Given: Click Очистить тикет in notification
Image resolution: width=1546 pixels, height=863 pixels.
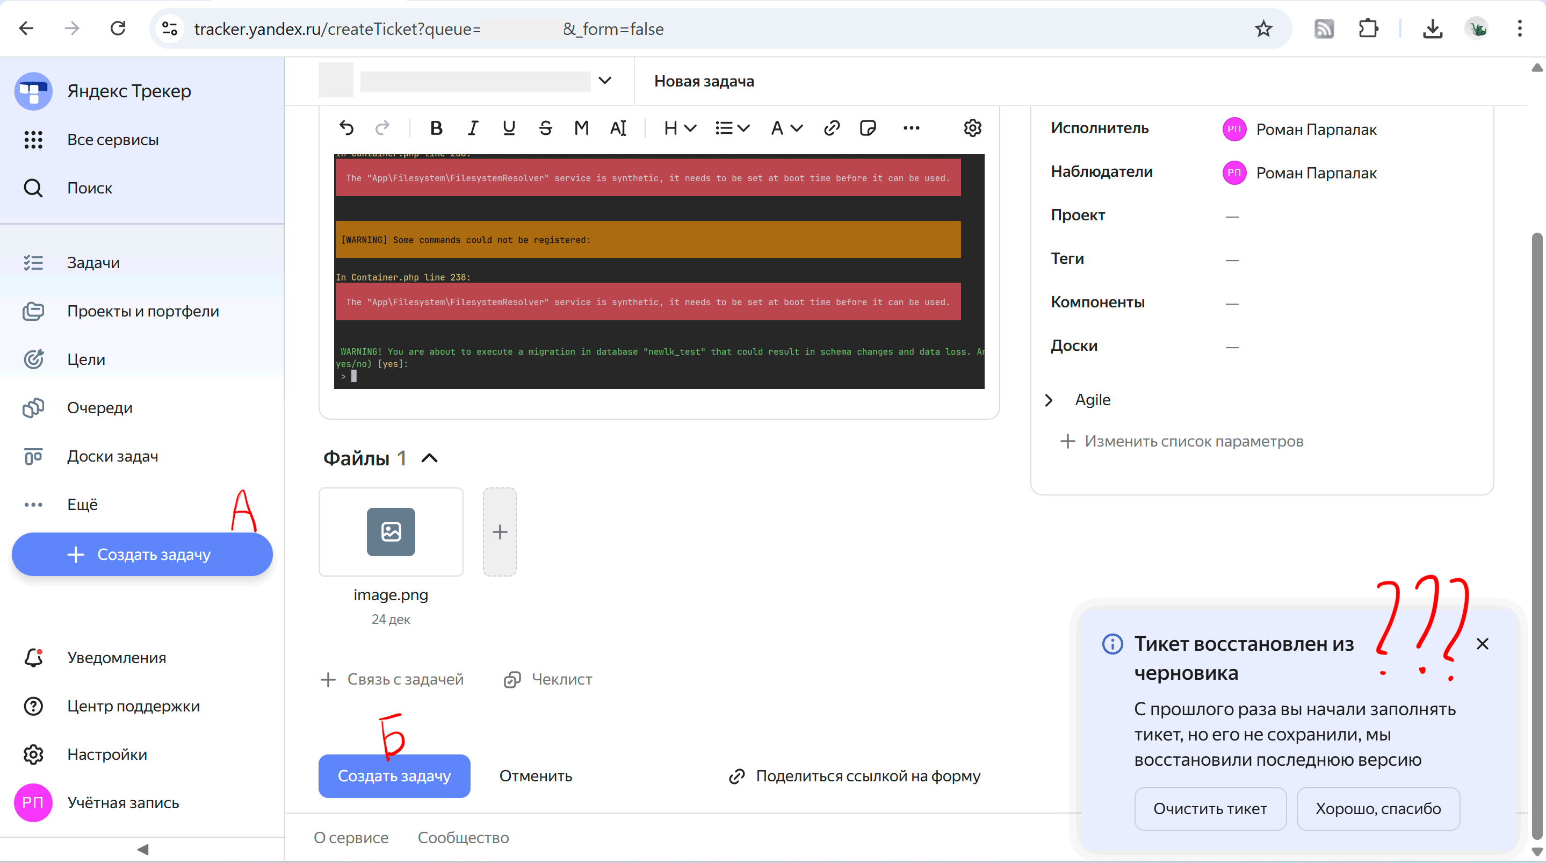Looking at the screenshot, I should (x=1209, y=809).
